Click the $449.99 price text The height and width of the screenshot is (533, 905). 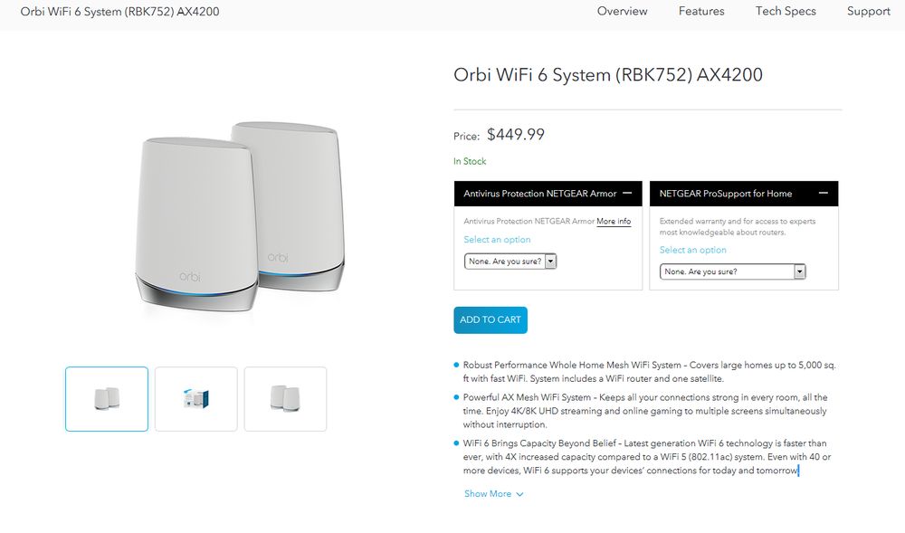pos(515,135)
